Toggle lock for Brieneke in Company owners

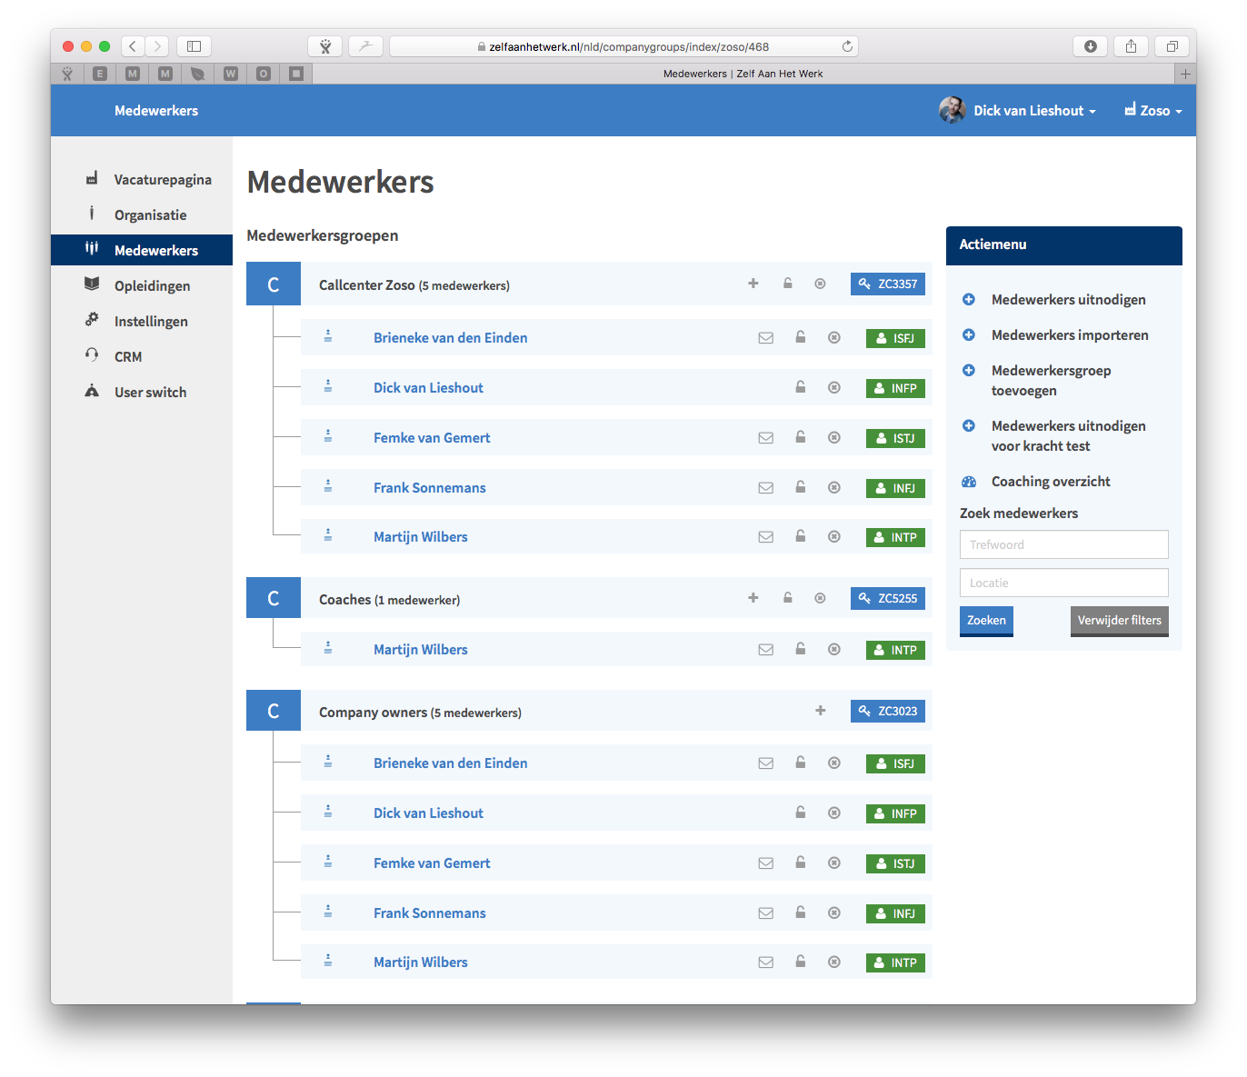point(801,763)
